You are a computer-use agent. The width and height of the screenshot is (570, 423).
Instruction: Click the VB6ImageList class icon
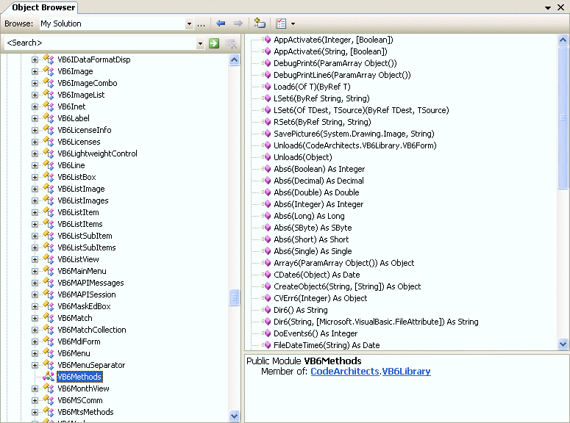coord(49,95)
